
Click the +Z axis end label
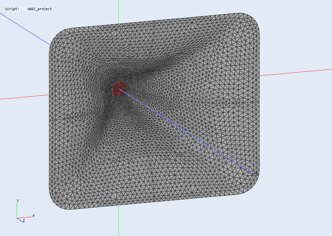pyautogui.click(x=256, y=173)
